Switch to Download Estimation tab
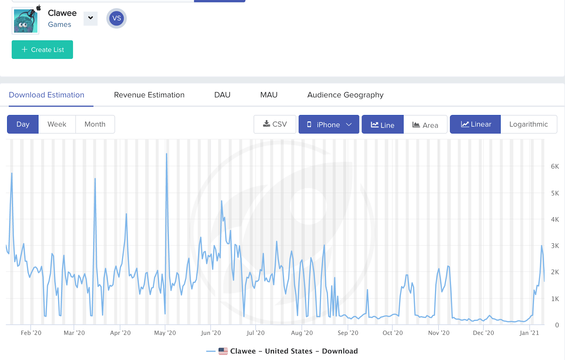 47,95
